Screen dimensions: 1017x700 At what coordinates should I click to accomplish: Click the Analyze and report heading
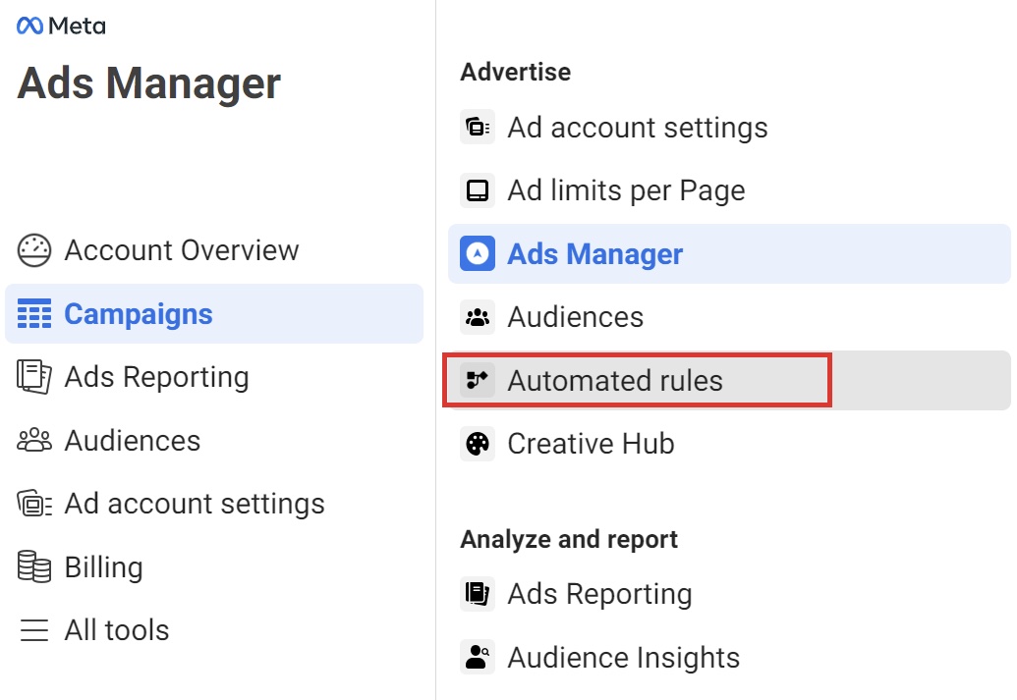pos(569,539)
